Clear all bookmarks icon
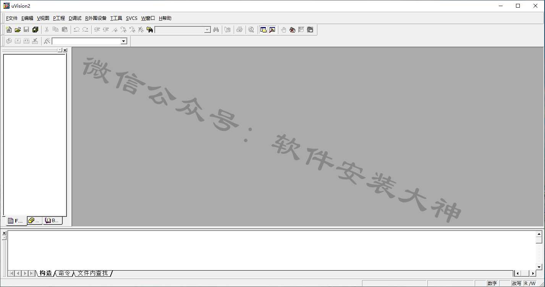This screenshot has width=545, height=287. 141,29
